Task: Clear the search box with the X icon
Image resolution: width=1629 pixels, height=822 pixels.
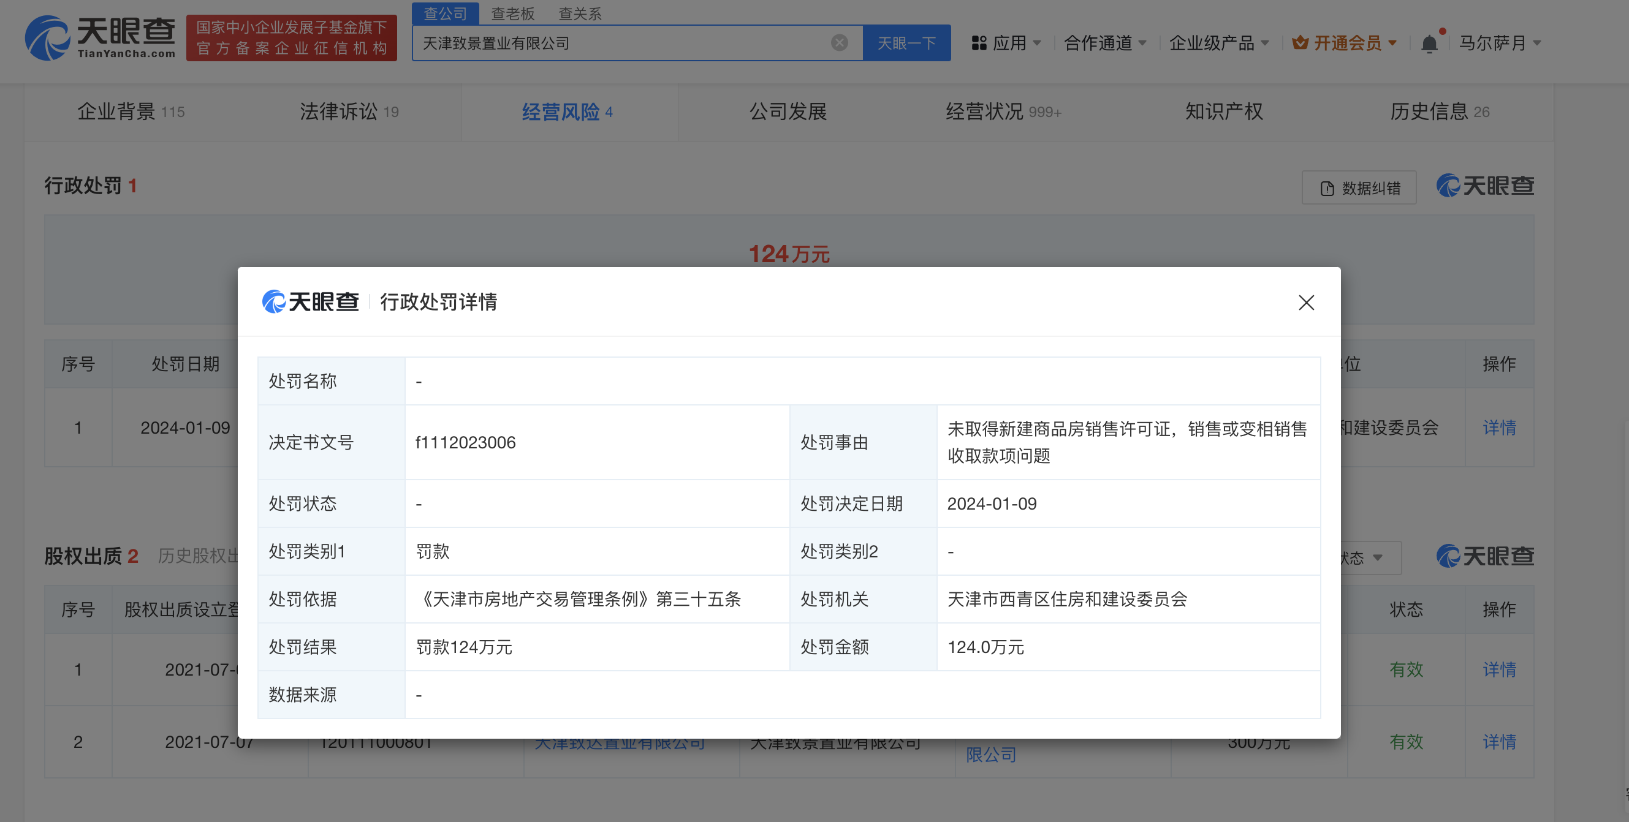Action: 839,43
